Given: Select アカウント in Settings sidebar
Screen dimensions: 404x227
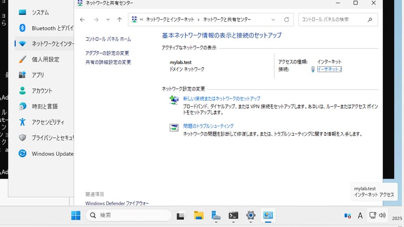Looking at the screenshot, I should [x=44, y=91].
